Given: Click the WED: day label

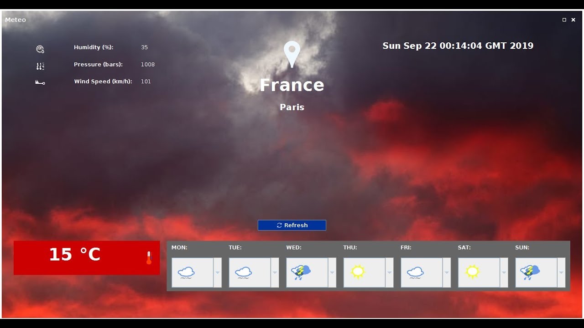Looking at the screenshot, I should 294,248.
